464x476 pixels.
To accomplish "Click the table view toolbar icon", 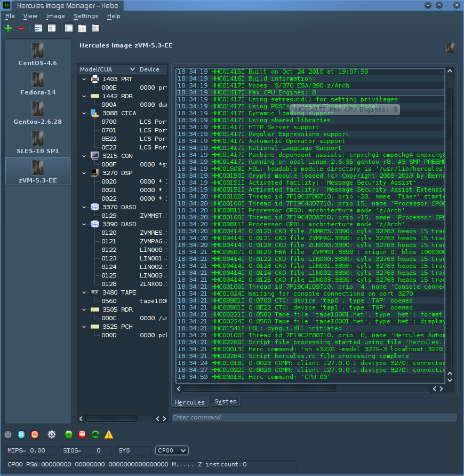I will coord(95,28).
